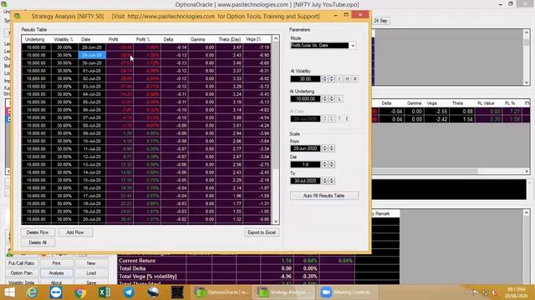Image resolution: width=535 pixels, height=300 pixels.
Task: Click the second spinner beside At Underlying value
Action: [331, 99]
